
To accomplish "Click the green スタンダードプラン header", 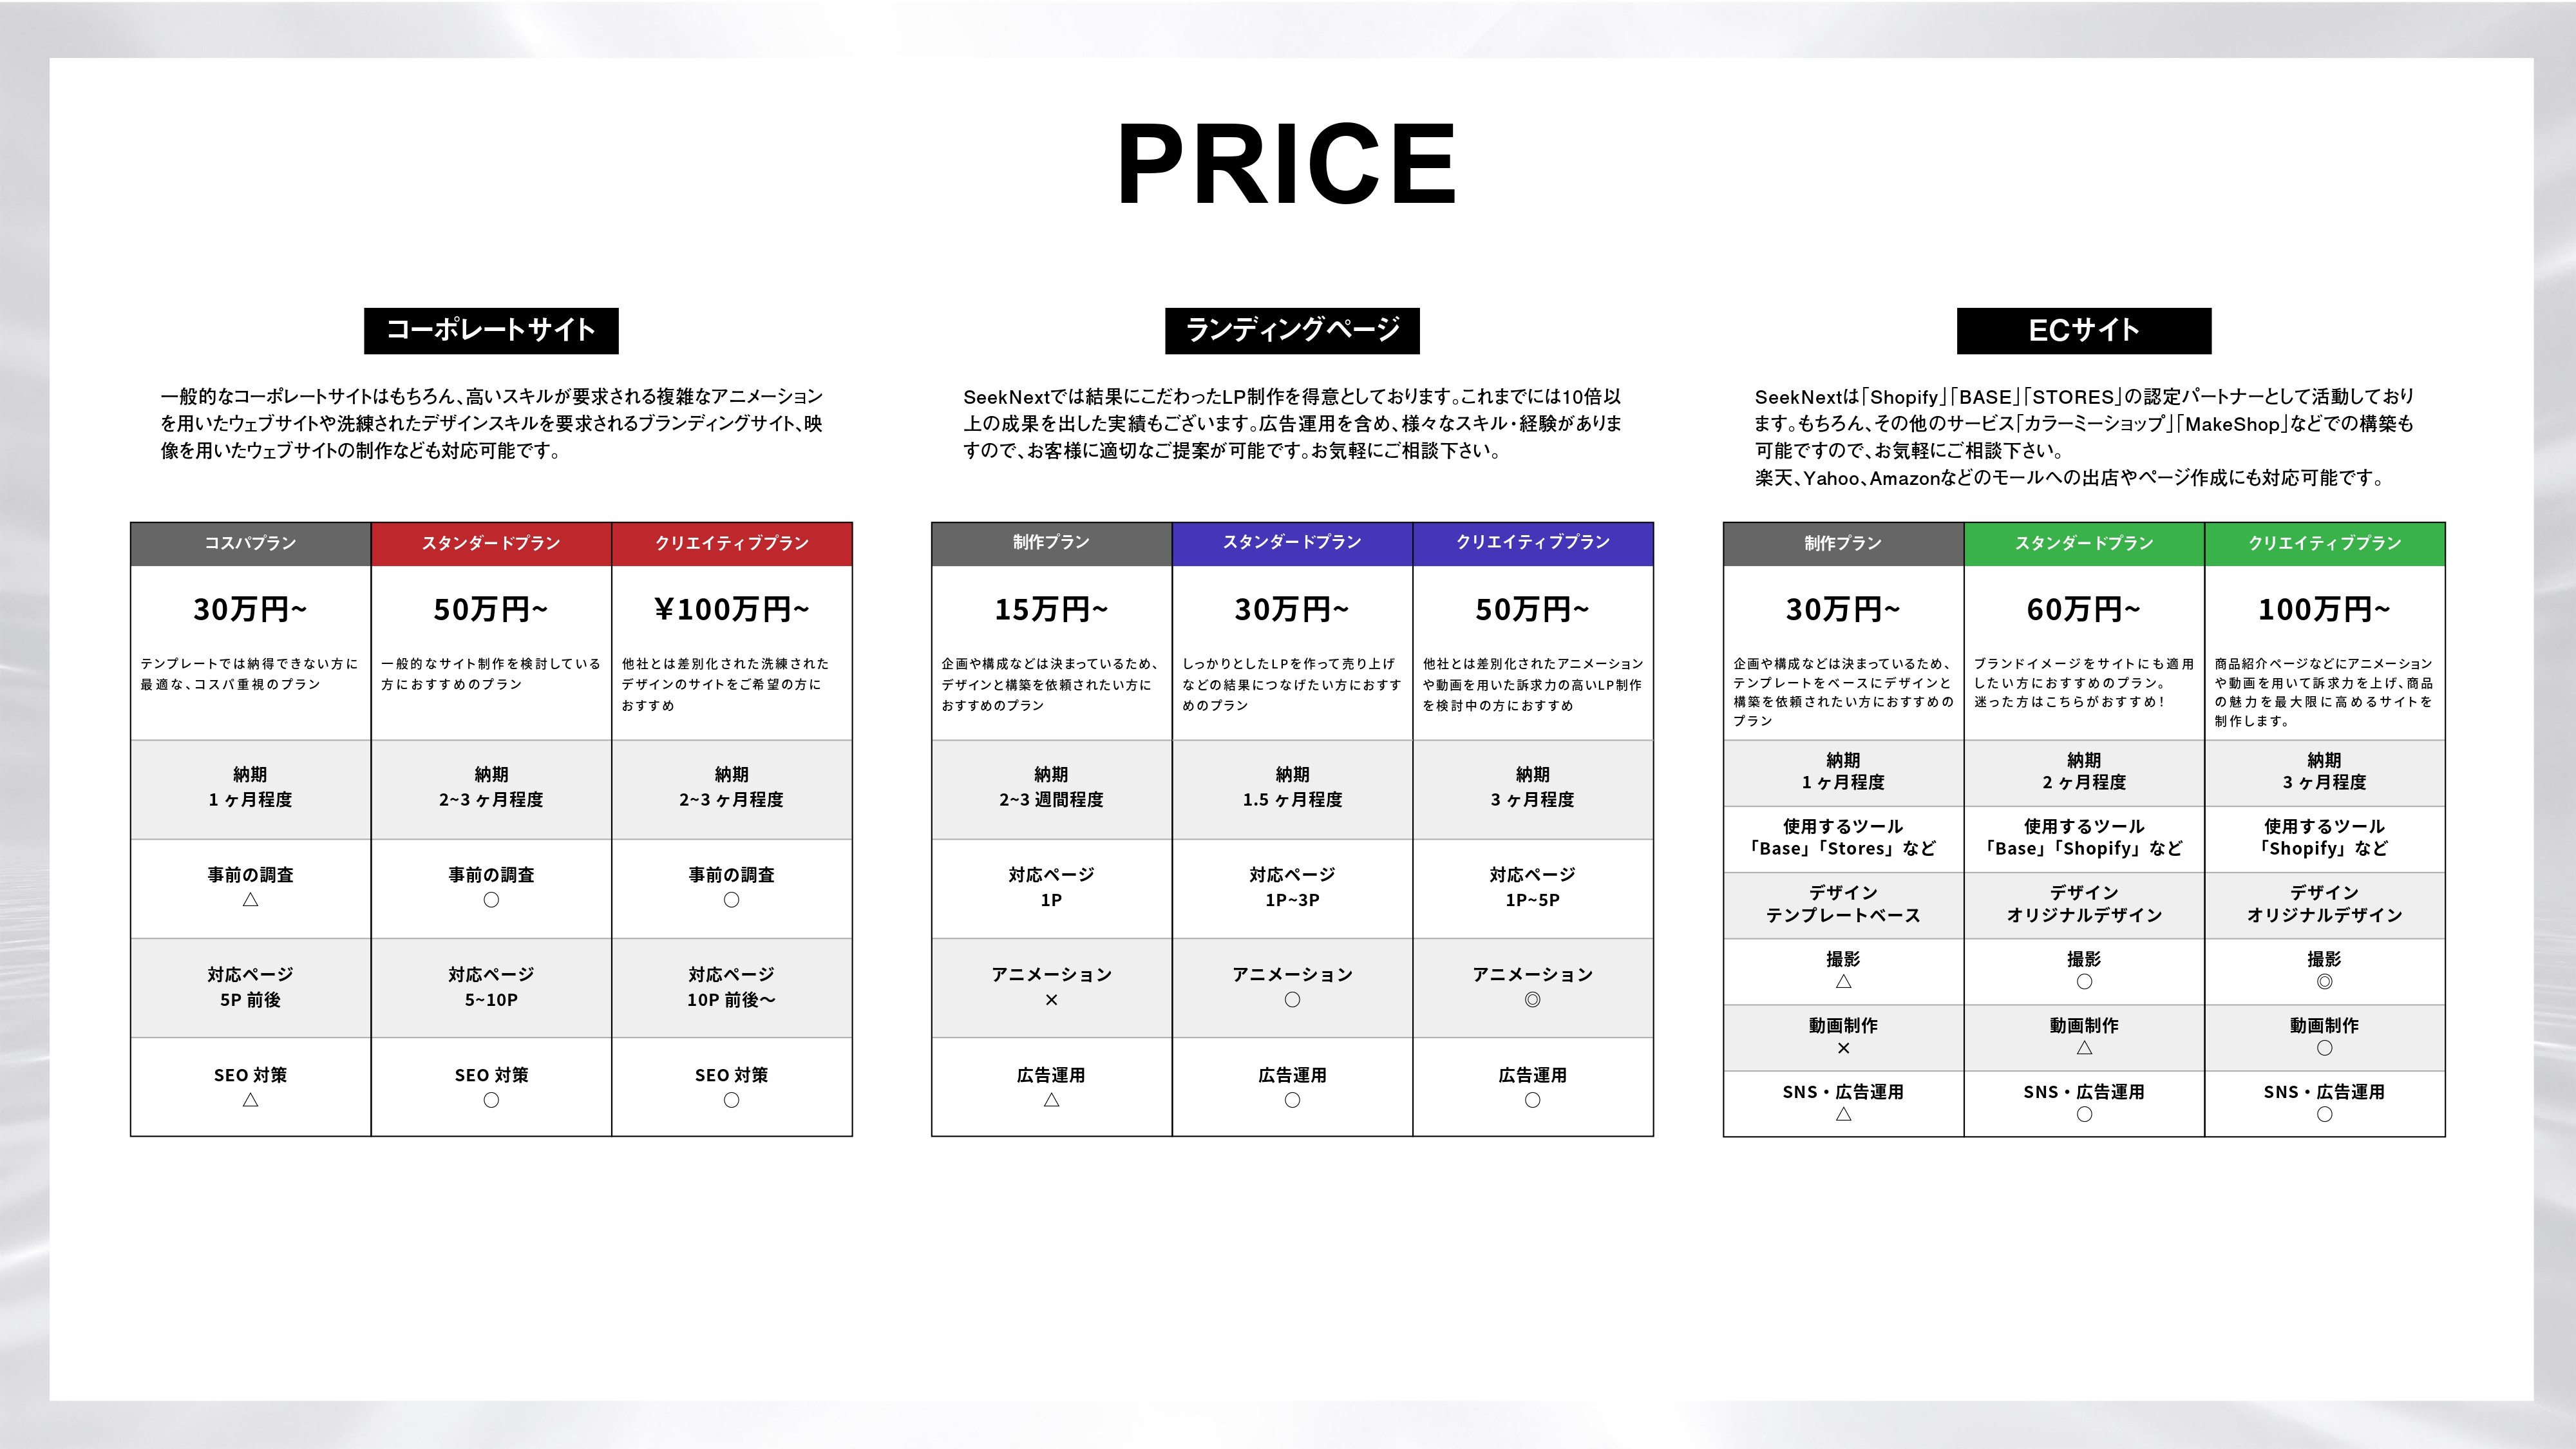I will tap(2084, 543).
